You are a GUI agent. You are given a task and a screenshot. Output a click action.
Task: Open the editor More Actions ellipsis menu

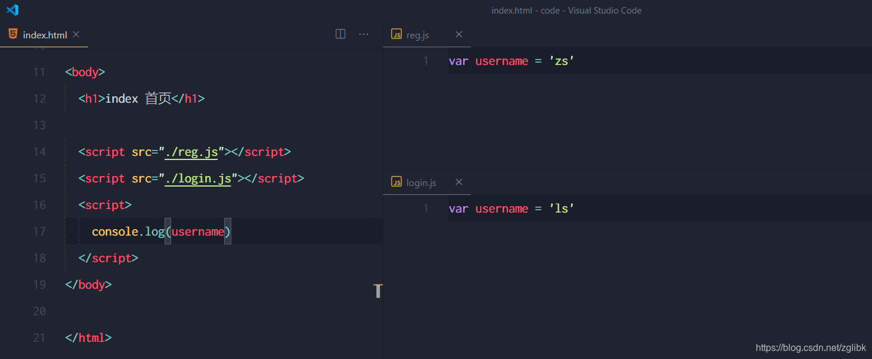364,34
